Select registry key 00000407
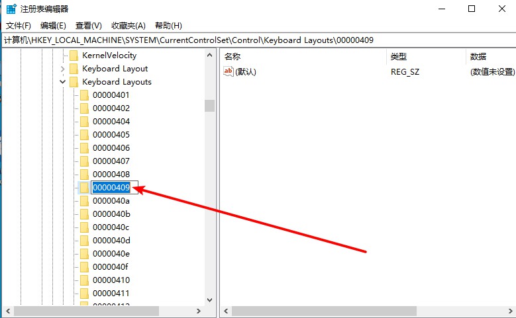 111,161
